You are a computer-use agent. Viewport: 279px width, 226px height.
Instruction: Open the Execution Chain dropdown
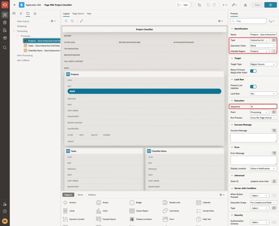tap(263, 46)
